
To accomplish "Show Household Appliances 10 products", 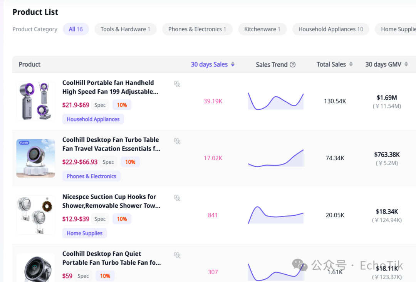I will 330,29.
